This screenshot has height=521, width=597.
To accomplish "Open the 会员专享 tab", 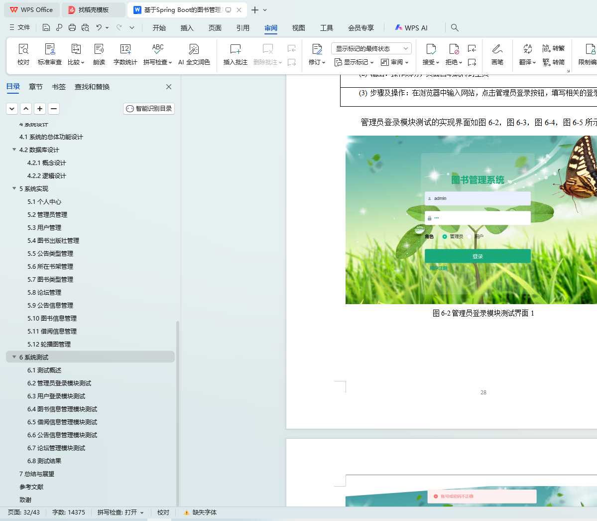I will 361,28.
